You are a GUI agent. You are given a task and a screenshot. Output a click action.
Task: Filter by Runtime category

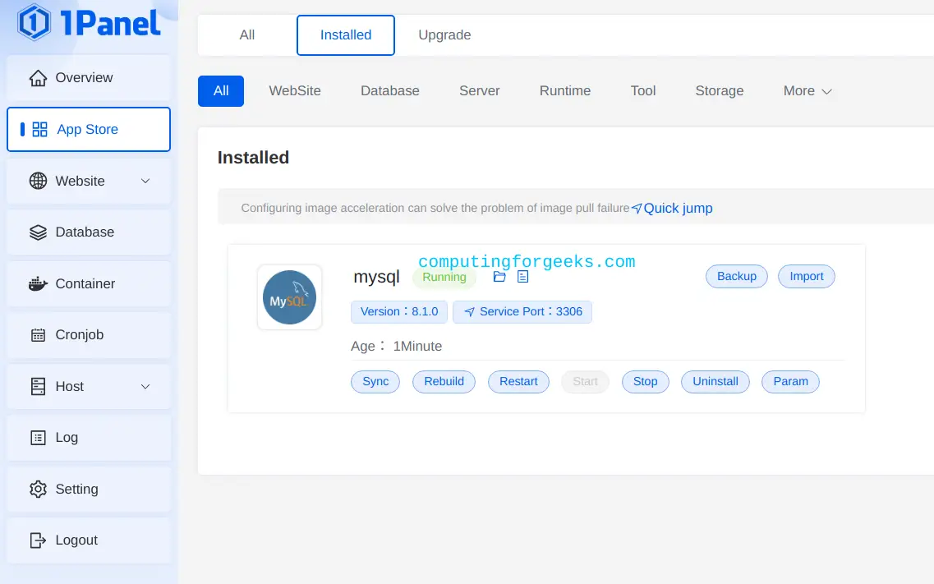pyautogui.click(x=565, y=91)
